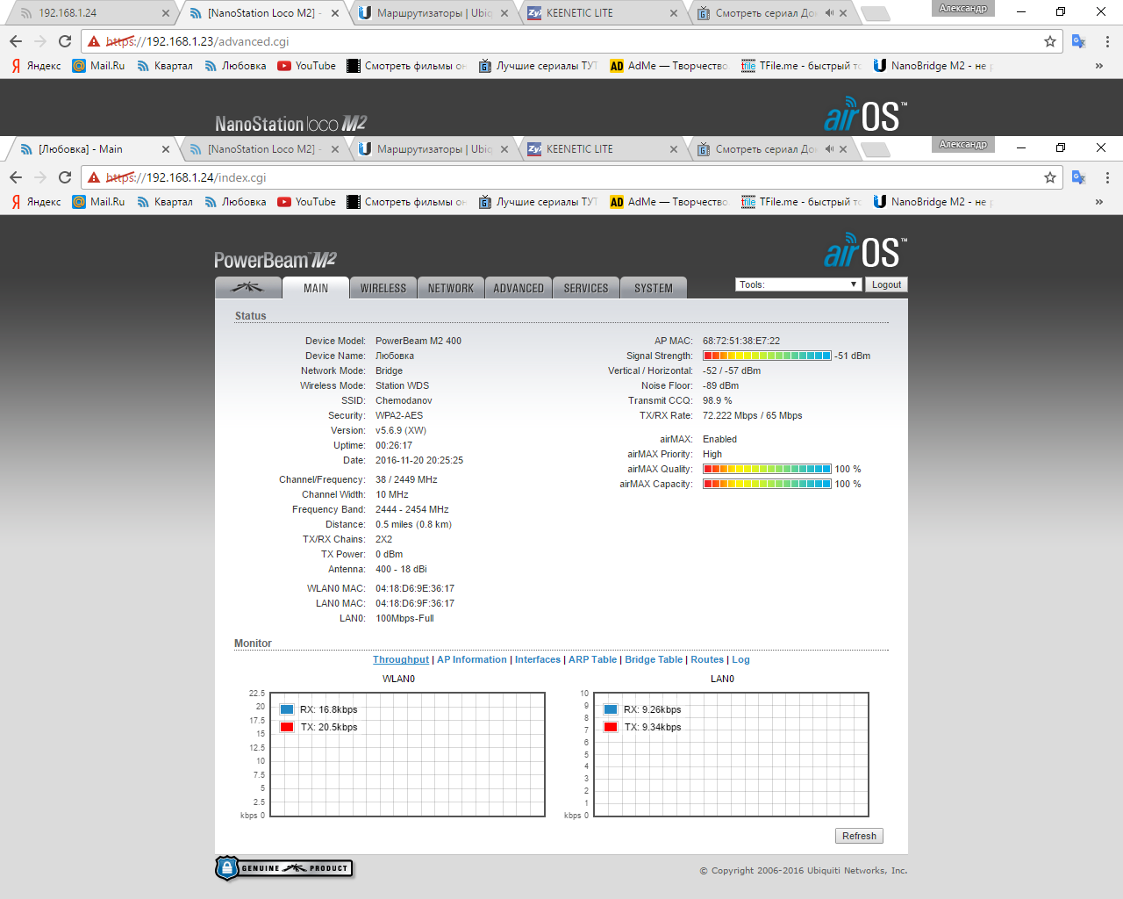Open AdMe bookmark in front window
This screenshot has height=899, width=1123.
pyautogui.click(x=669, y=202)
